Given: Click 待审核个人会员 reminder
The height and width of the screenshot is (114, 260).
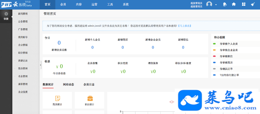Looking at the screenshot, I should coord(229,44).
